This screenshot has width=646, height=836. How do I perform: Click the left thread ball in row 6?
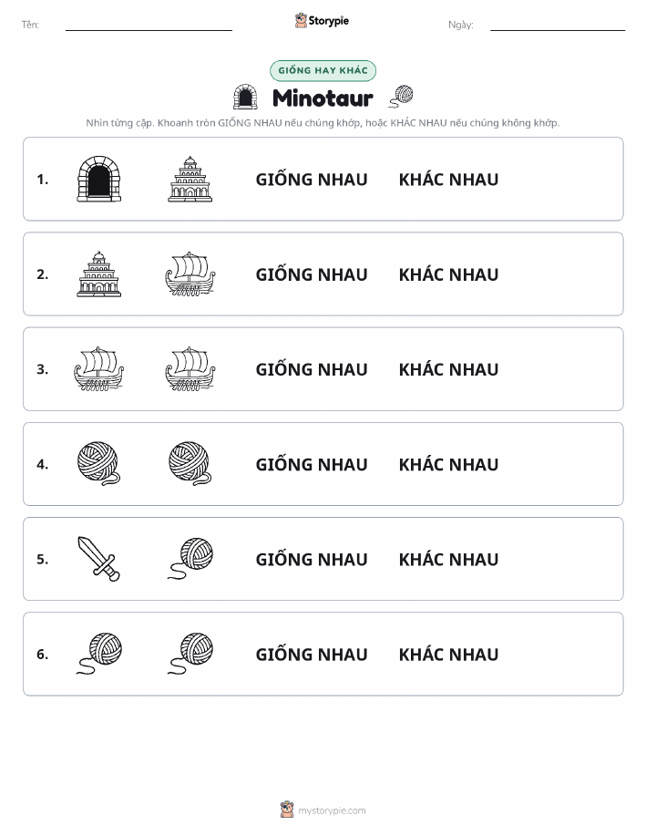99,654
